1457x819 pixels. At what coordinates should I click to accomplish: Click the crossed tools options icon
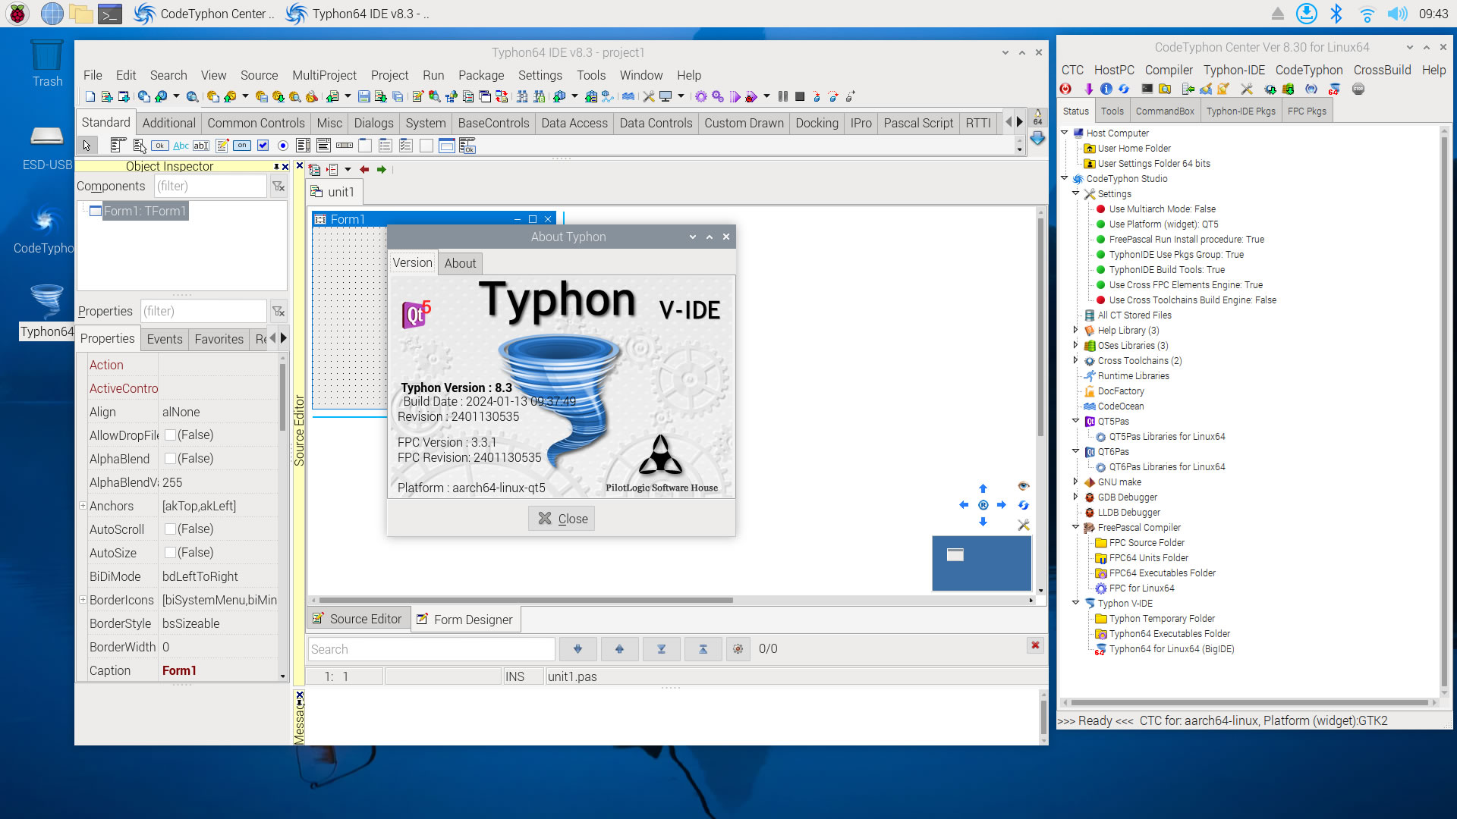coord(648,96)
